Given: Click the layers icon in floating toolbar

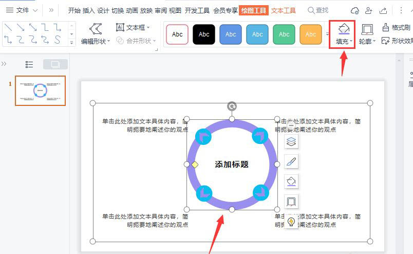Looking at the screenshot, I should pyautogui.click(x=291, y=141).
